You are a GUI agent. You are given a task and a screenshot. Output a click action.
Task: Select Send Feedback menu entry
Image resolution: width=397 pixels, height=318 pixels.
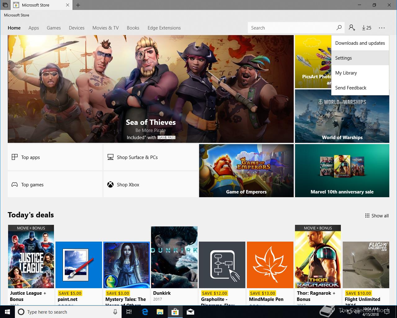click(360, 88)
